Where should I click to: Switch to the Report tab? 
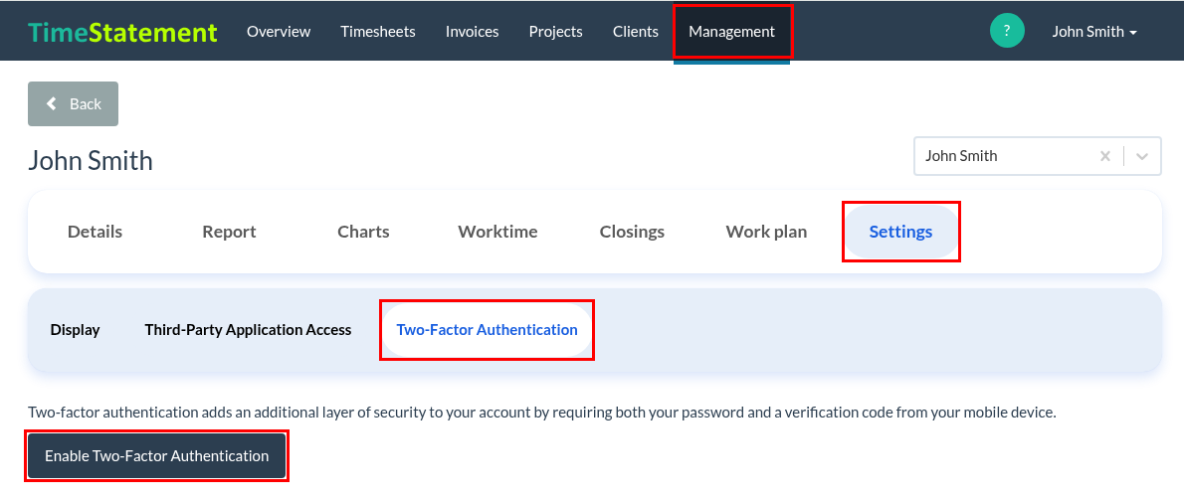tap(230, 232)
